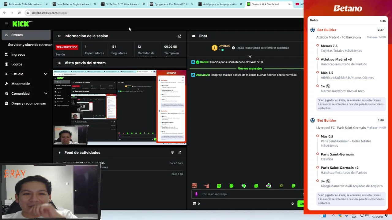The width and height of the screenshot is (392, 220).
Task: Insert the purple-headphones green emote
Action: tap(269, 186)
